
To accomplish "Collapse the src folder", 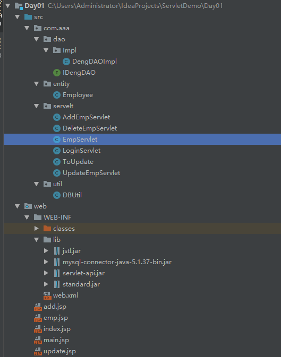I will pos(18,17).
